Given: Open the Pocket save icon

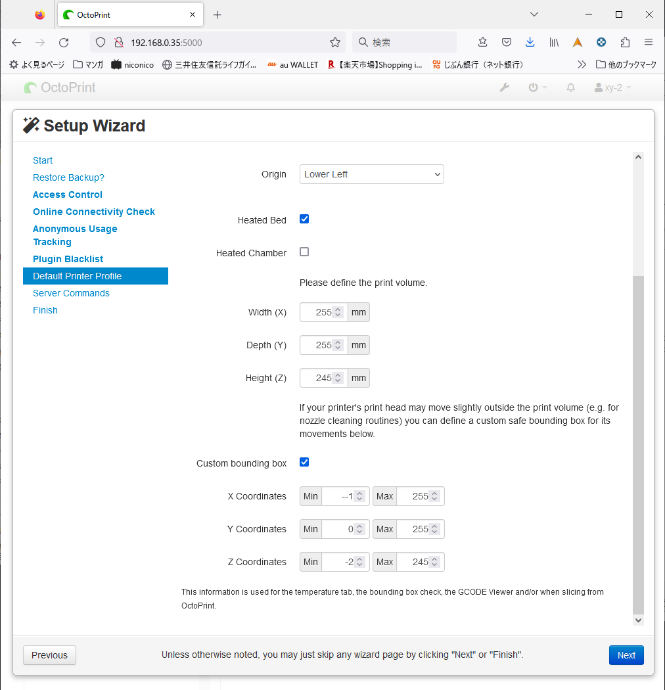Looking at the screenshot, I should click(506, 42).
